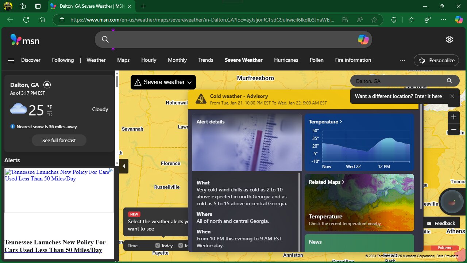This screenshot has width=467, height=263.
Task: Click the alert popup vertical scrollbar
Action: (x=421, y=156)
